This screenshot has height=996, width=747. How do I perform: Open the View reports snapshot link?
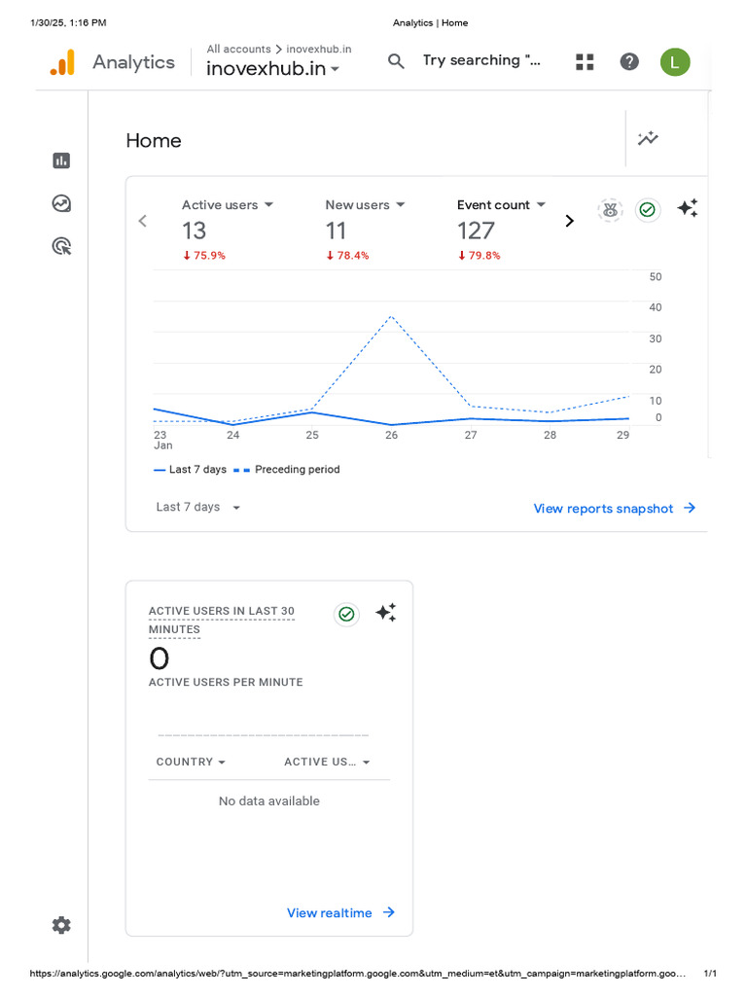tap(615, 508)
